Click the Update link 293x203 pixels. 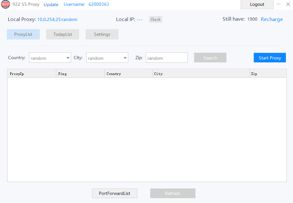pyautogui.click(x=51, y=5)
